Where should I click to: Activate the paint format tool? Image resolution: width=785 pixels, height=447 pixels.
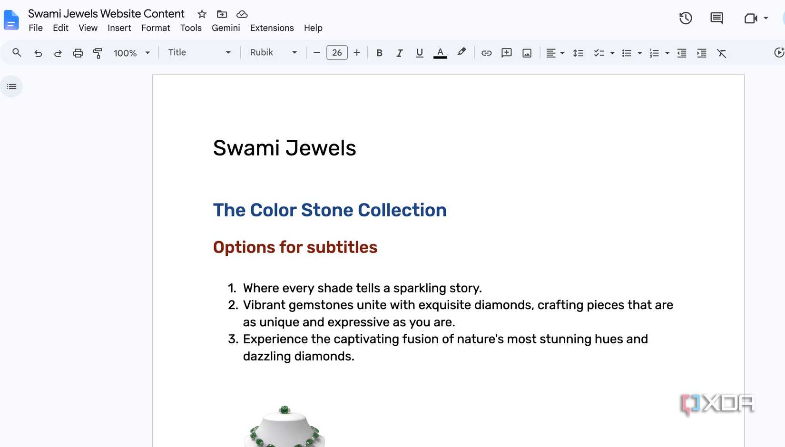[x=98, y=53]
